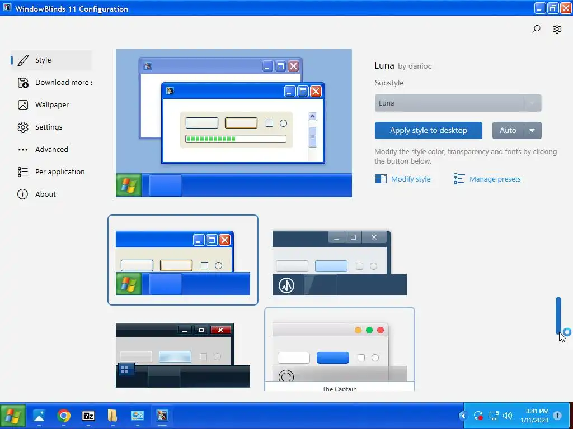Click the Luna style title text
This screenshot has width=573, height=429.
[x=384, y=66]
